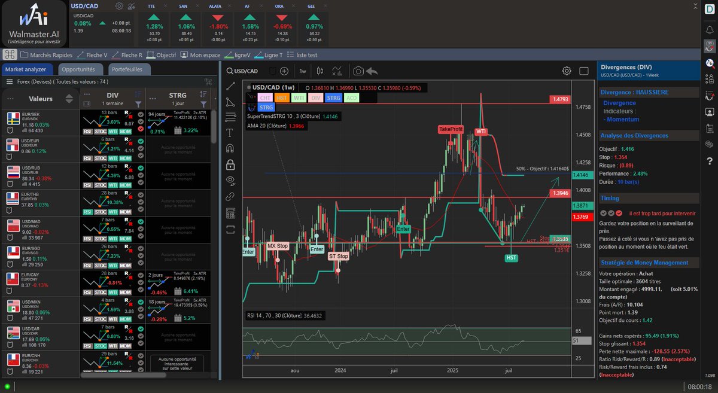Viewport: 718px width, 393px height.
Task: Open chart settings gear
Action: click(567, 71)
